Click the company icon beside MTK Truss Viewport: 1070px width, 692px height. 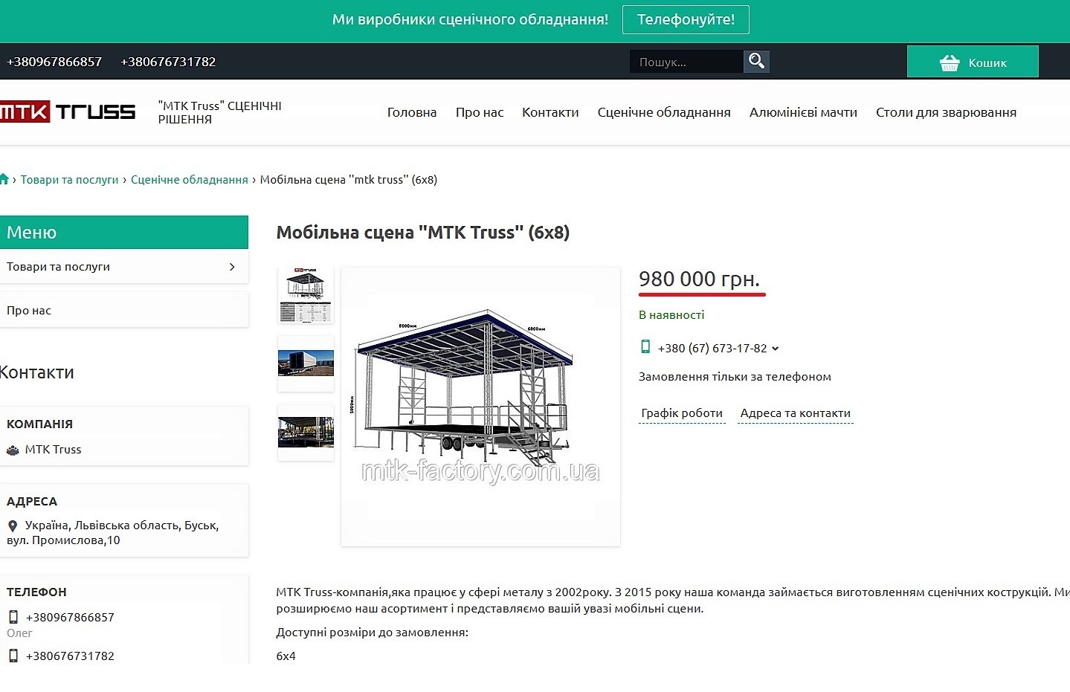[13, 450]
